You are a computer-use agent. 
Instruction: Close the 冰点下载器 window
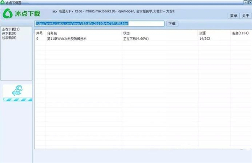point(250,2)
